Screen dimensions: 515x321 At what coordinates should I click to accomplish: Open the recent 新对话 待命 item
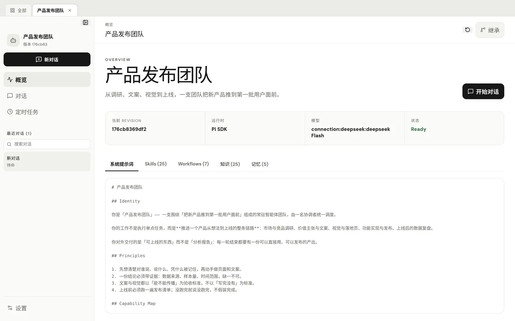point(47,162)
